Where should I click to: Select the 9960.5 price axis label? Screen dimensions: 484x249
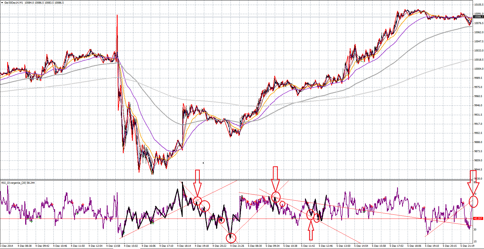(478, 96)
